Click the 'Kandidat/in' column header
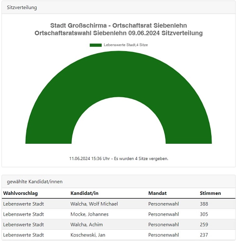This screenshot has width=236, height=241. tap(85, 193)
